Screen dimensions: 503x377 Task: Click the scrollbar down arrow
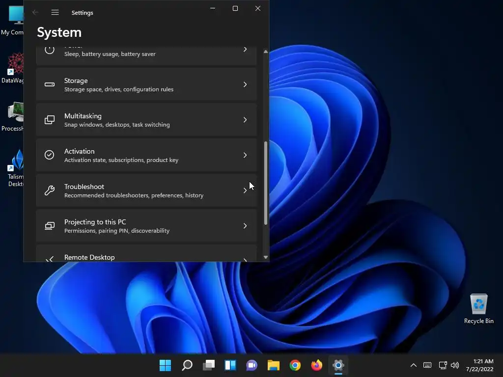pos(266,257)
